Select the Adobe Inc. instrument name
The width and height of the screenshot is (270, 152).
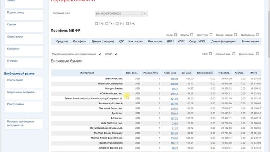116,118
